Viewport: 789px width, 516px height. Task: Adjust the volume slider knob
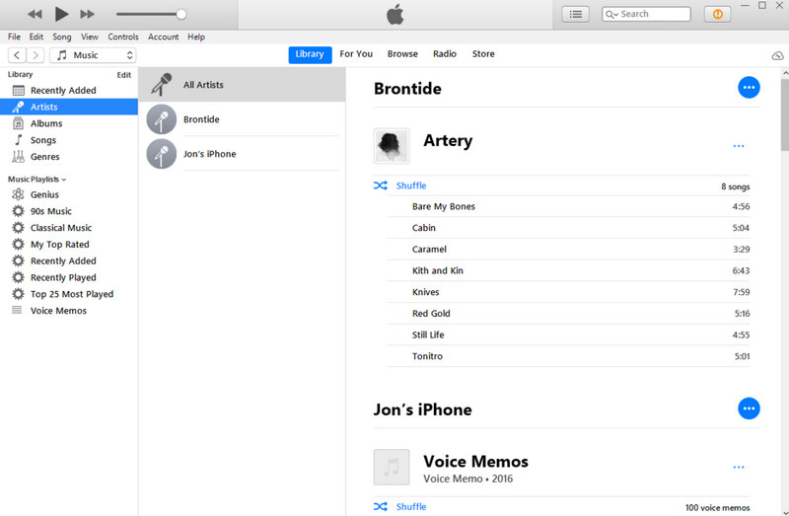click(x=181, y=14)
